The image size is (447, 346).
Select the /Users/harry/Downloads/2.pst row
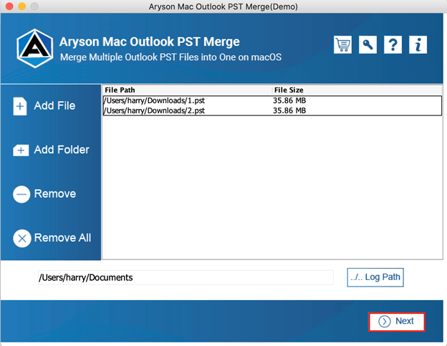coord(272,110)
